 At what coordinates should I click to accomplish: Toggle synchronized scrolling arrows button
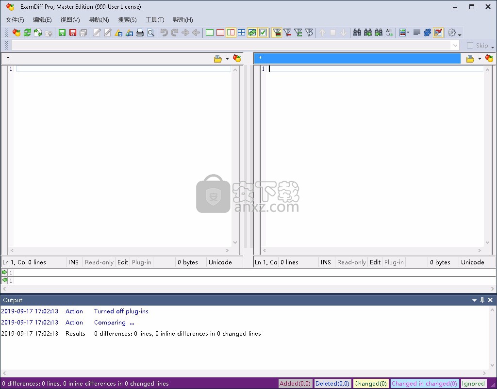[252, 32]
